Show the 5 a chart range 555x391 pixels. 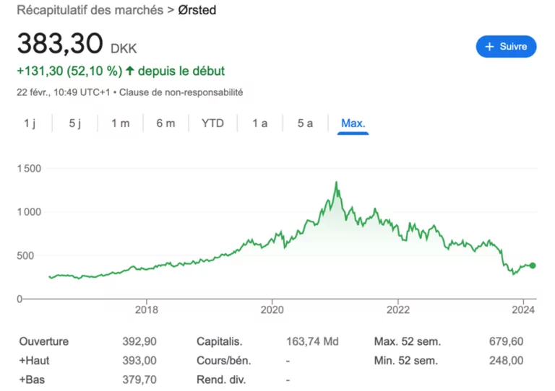click(305, 123)
